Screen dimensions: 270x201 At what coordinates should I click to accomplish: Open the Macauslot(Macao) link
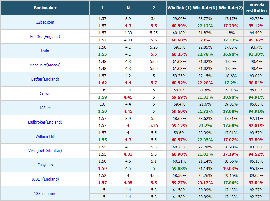45,65
